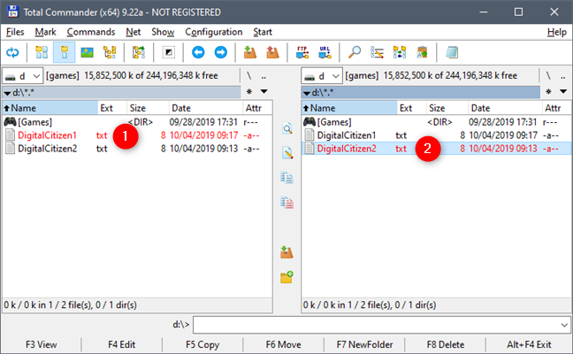This screenshot has width=573, height=354.
Task: Go forward with the blue right arrow
Action: click(221, 53)
